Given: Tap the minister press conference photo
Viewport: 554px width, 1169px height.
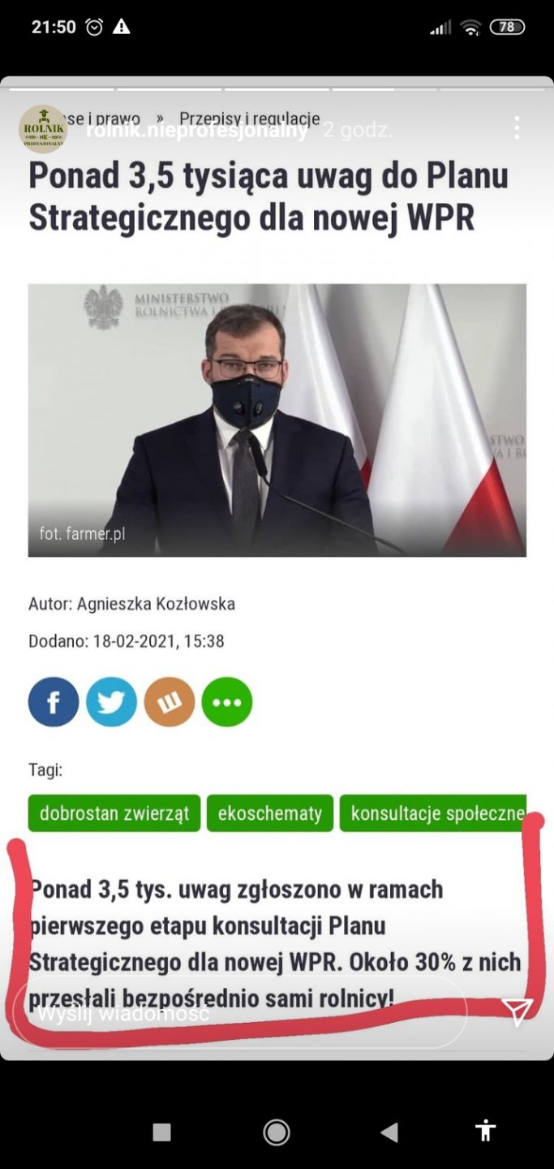Looking at the screenshot, I should pyautogui.click(x=277, y=421).
